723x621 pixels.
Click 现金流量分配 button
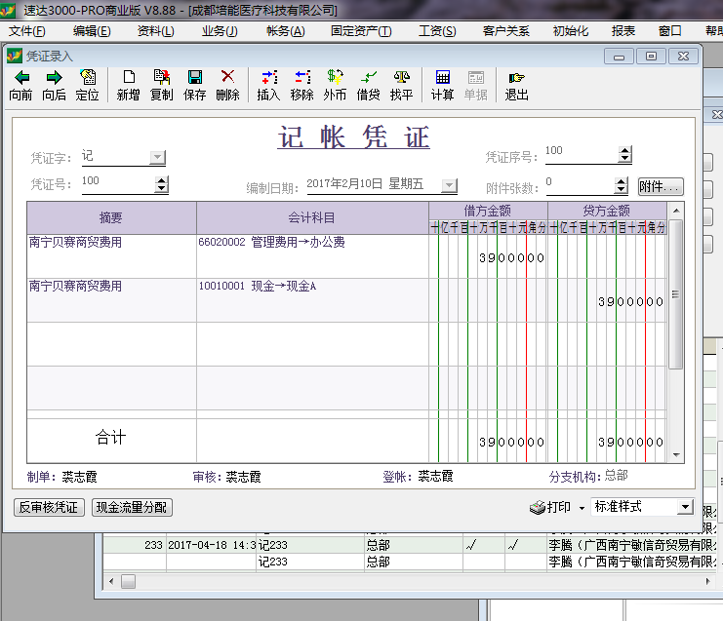(132, 507)
